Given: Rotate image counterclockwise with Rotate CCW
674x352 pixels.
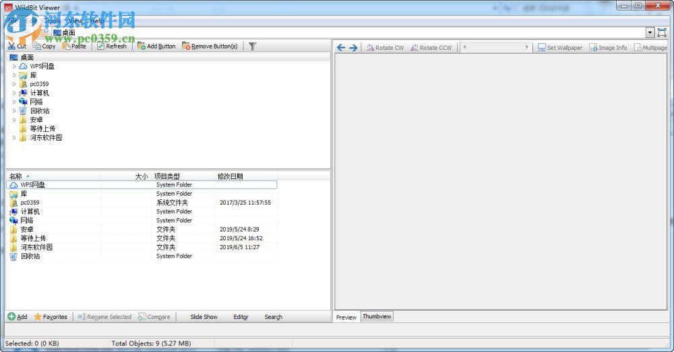Looking at the screenshot, I should [x=431, y=48].
